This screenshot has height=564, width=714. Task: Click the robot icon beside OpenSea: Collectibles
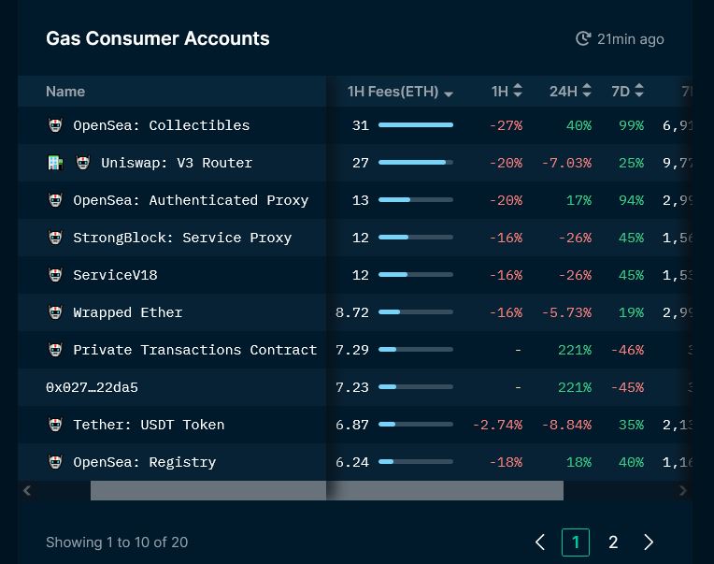[x=55, y=125]
